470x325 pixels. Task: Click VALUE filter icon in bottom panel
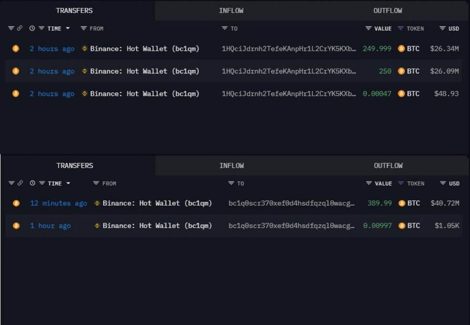pos(369,183)
